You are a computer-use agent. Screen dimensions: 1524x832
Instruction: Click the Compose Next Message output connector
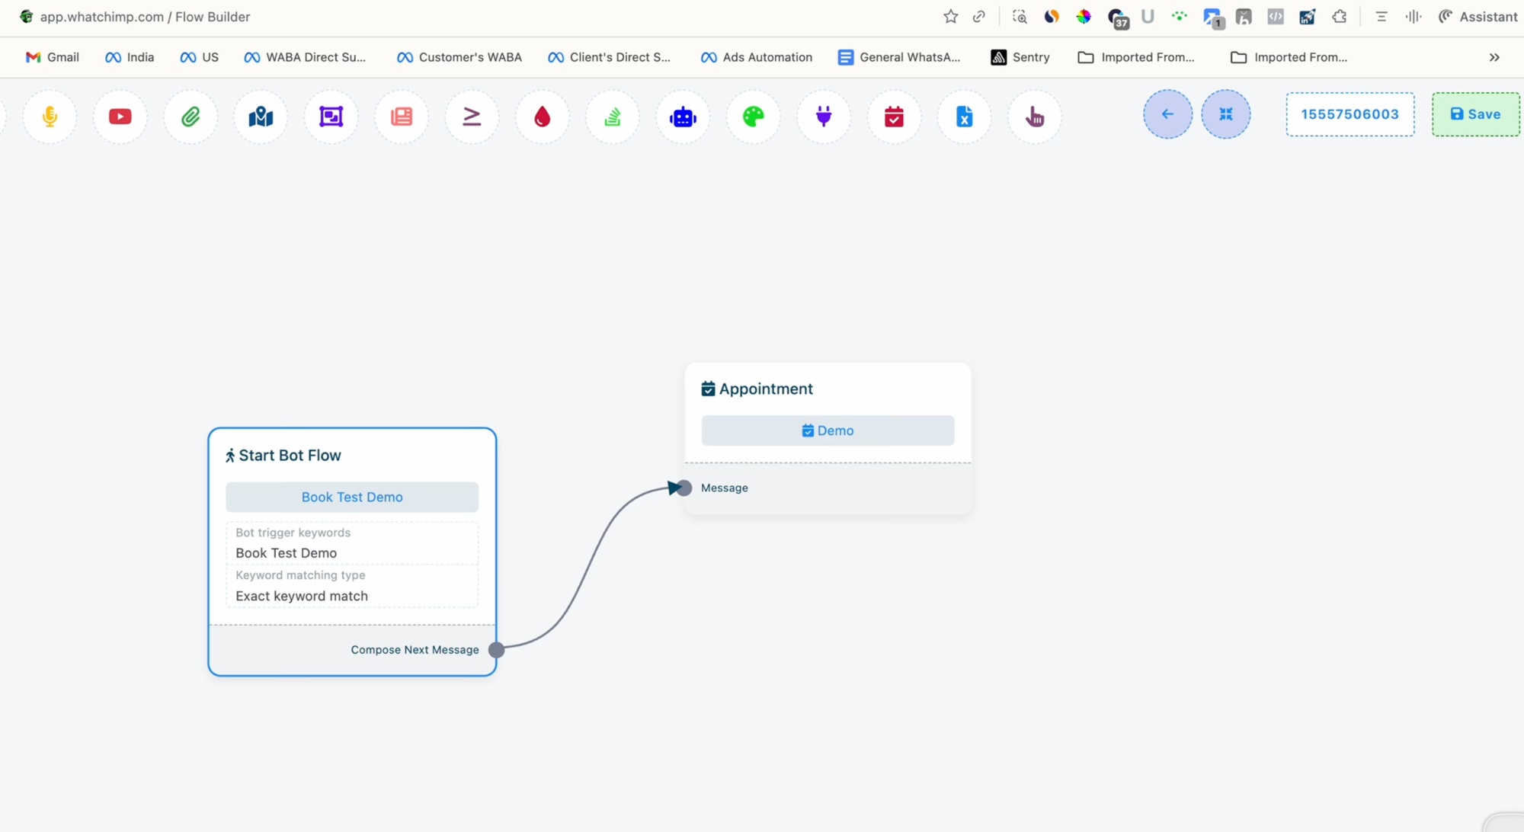click(496, 650)
